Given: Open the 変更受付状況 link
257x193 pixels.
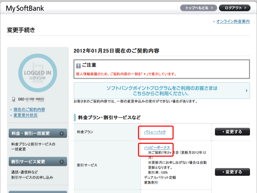Looking at the screenshot, I should pos(25,115).
